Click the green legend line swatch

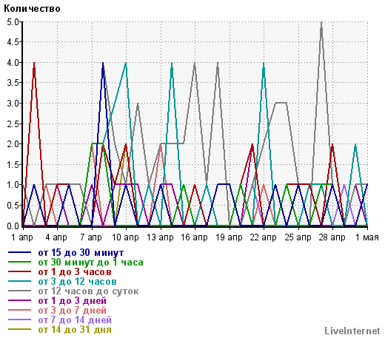[20, 262]
